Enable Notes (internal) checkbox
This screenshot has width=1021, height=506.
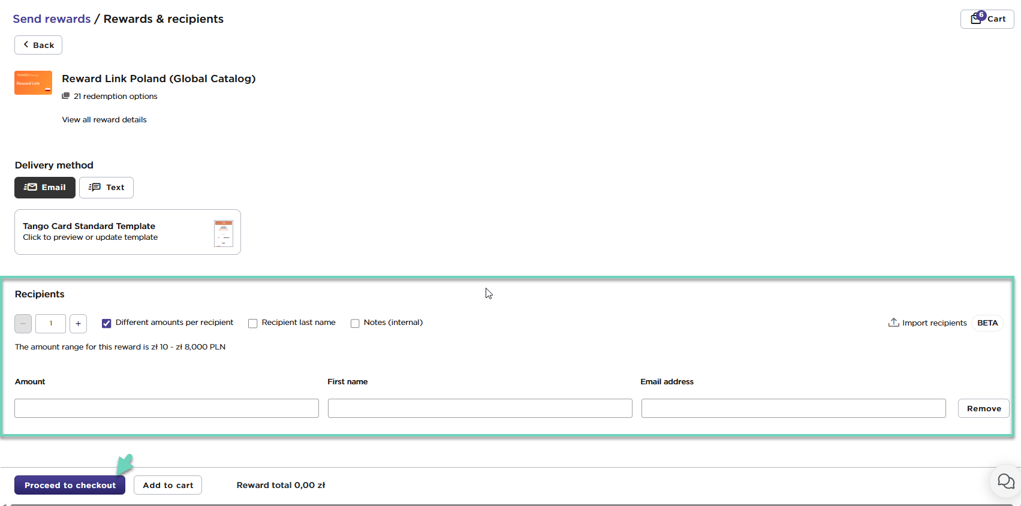[355, 324]
